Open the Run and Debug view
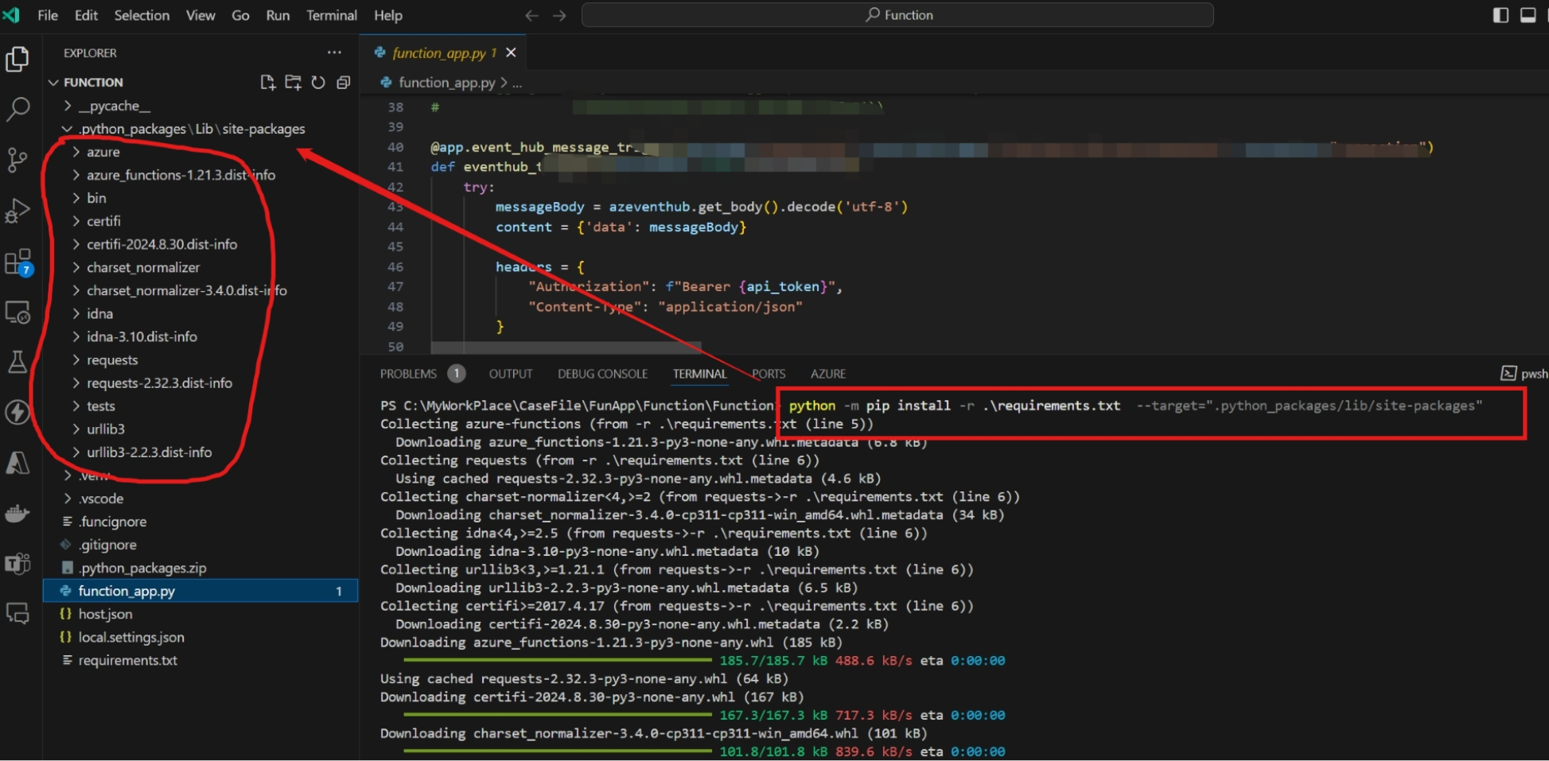The height and width of the screenshot is (761, 1549). coord(18,211)
